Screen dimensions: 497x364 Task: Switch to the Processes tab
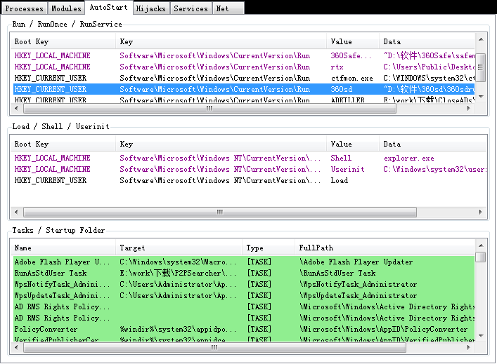[x=25, y=8]
